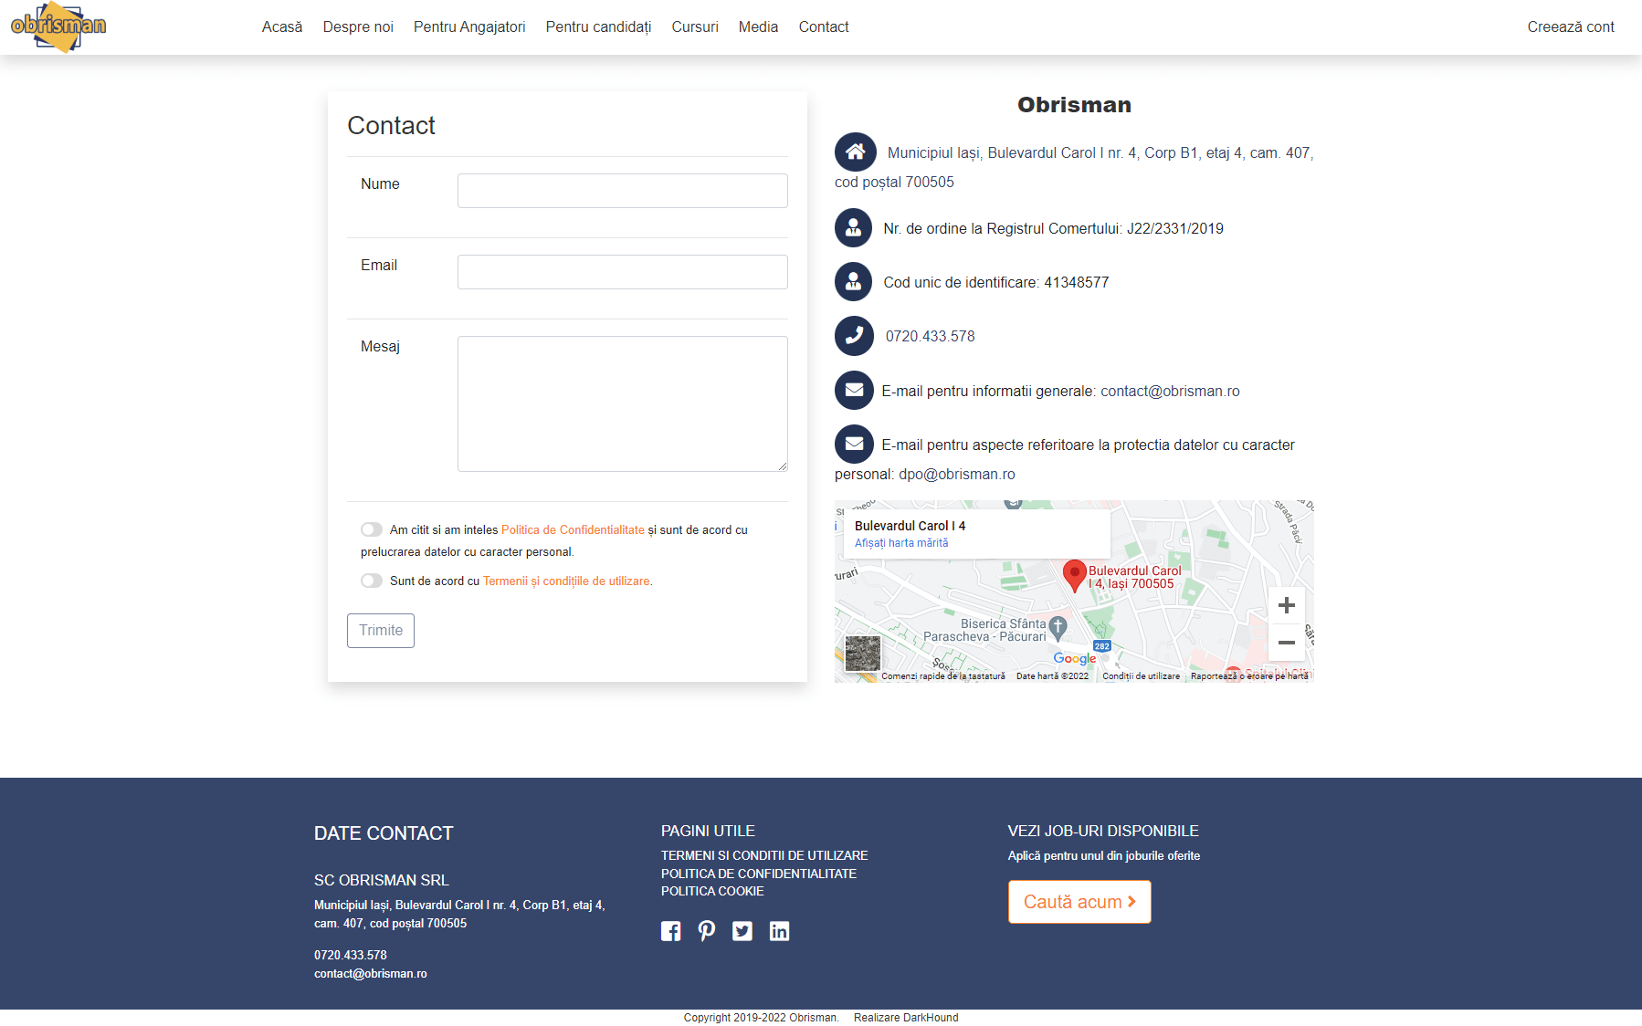Click footer email contact@obrisman.ro
Screen dimensions: 1642x1026
click(371, 973)
